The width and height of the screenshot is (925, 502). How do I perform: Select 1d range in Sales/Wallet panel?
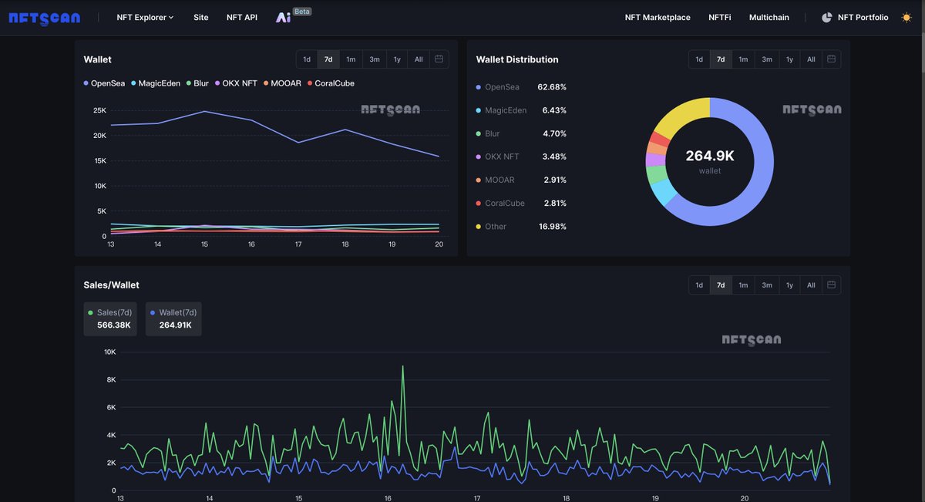[x=699, y=285]
